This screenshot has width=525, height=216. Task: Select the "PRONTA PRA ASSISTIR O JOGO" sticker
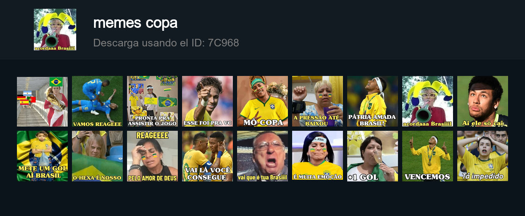pos(152,101)
